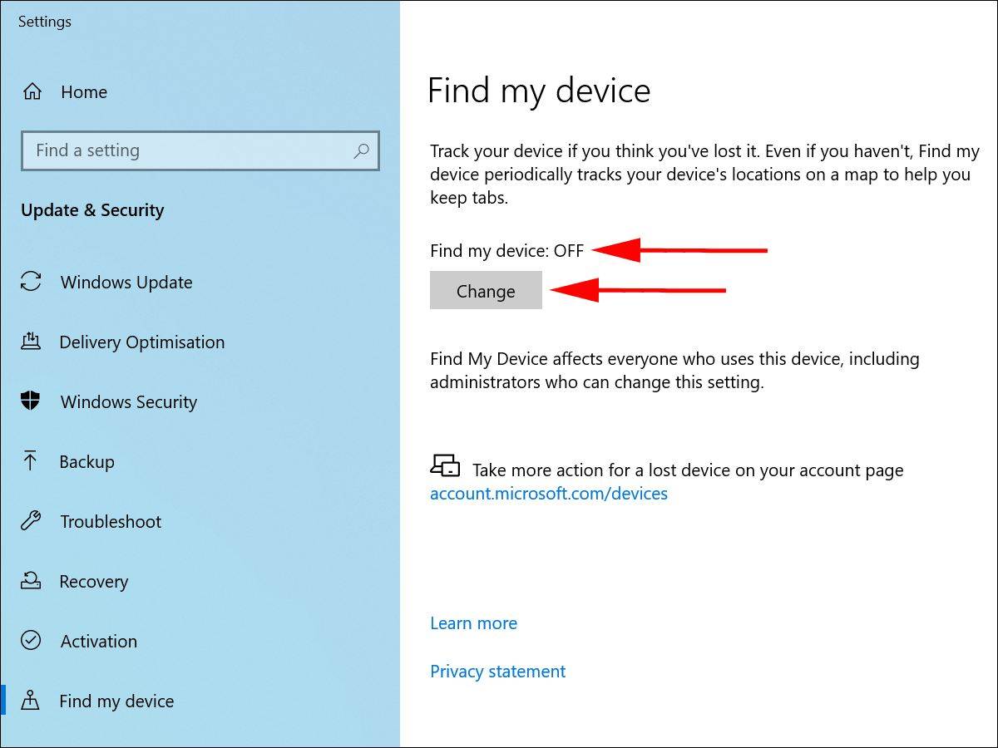Viewport: 998px width, 748px height.
Task: Navigate to the Backup text label
Action: 86,462
